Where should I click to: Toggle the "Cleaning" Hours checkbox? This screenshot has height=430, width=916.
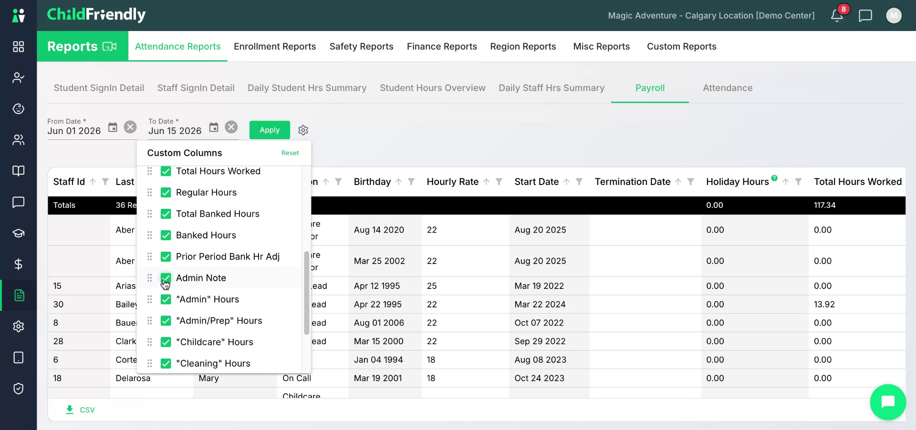point(166,363)
